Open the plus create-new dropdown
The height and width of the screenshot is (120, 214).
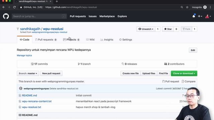[x=200, y=16]
